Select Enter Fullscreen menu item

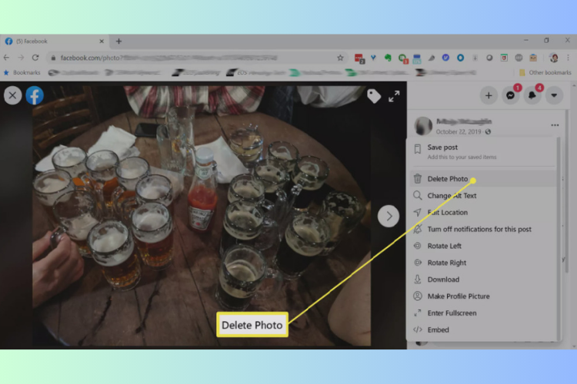482,313
